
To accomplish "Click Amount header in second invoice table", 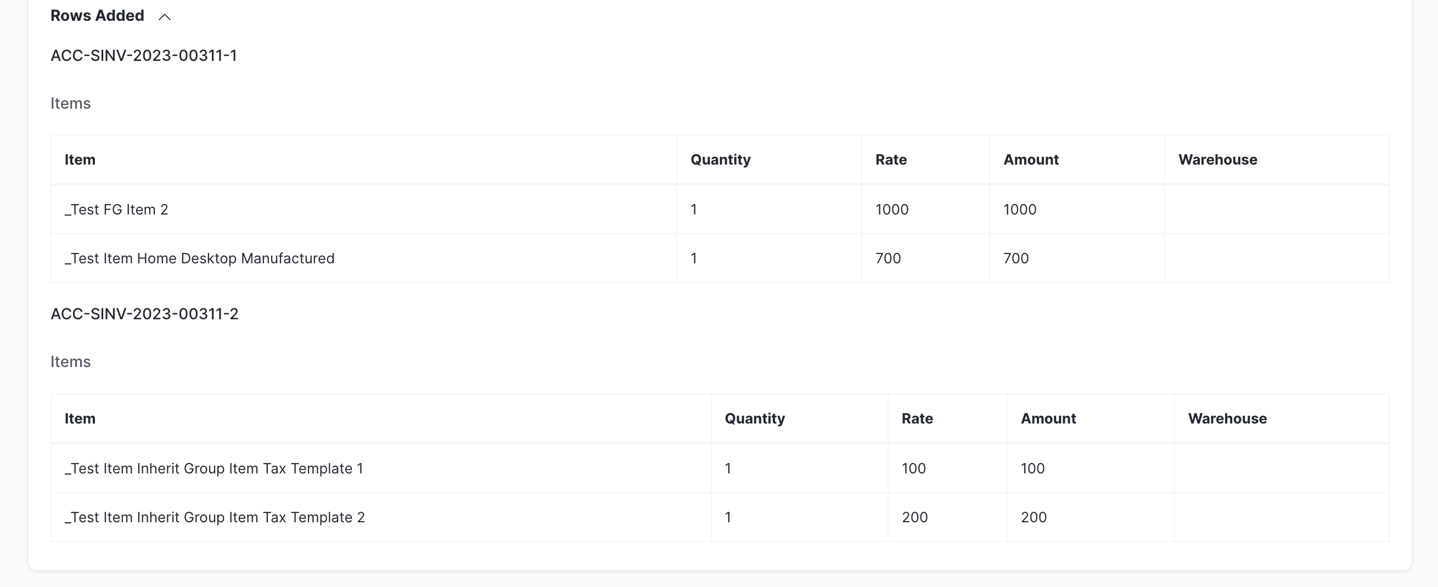I will (x=1048, y=419).
